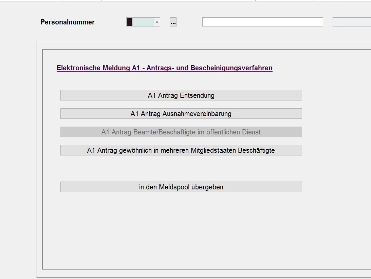
Task: Click the "A1 Antrag Entsendung" button
Action: click(181, 95)
